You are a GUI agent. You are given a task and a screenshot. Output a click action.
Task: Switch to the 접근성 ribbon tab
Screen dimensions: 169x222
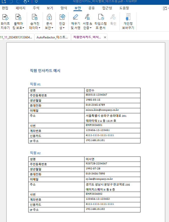[x=107, y=8]
